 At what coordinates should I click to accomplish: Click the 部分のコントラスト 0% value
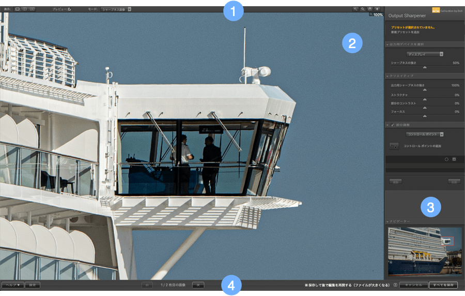[457, 103]
